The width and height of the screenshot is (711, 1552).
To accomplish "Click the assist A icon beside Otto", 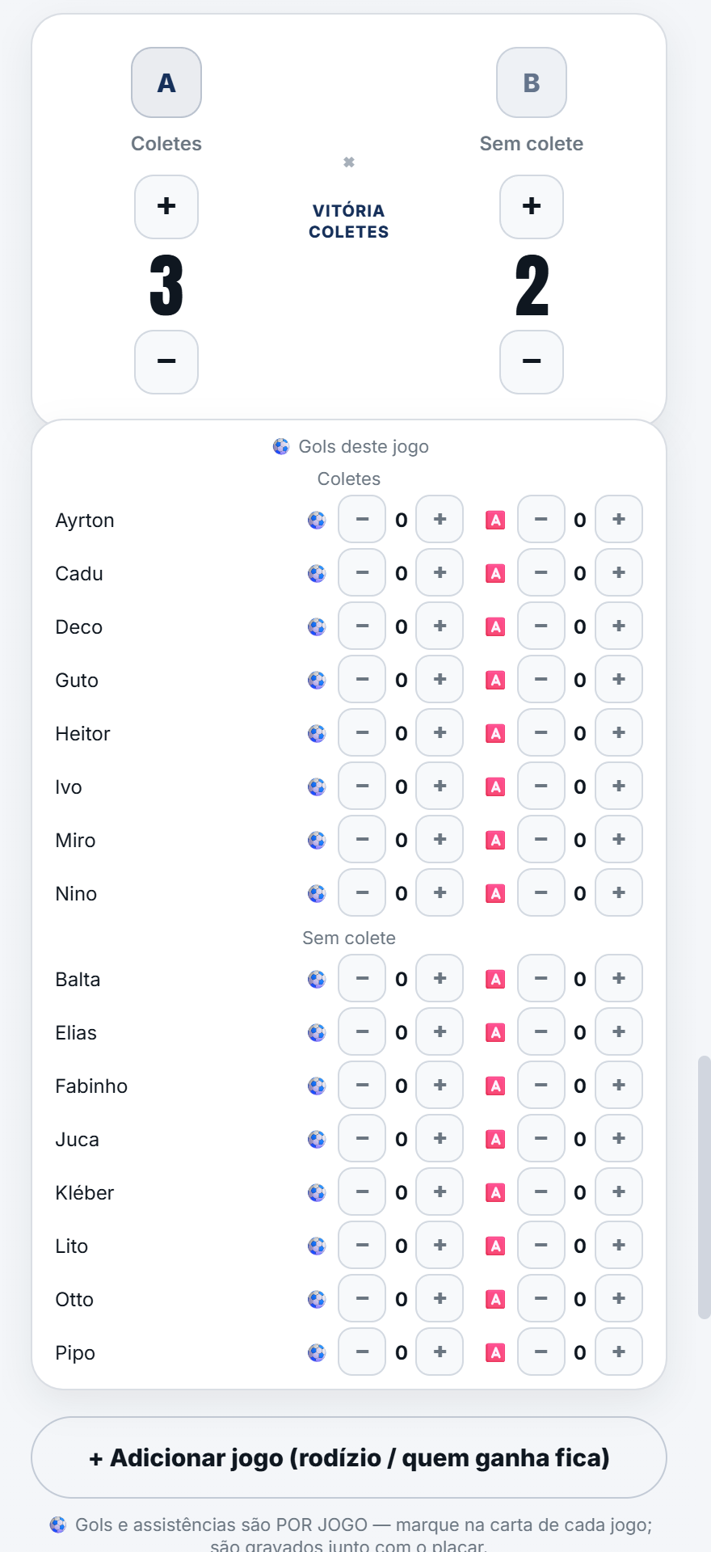I will (495, 1299).
